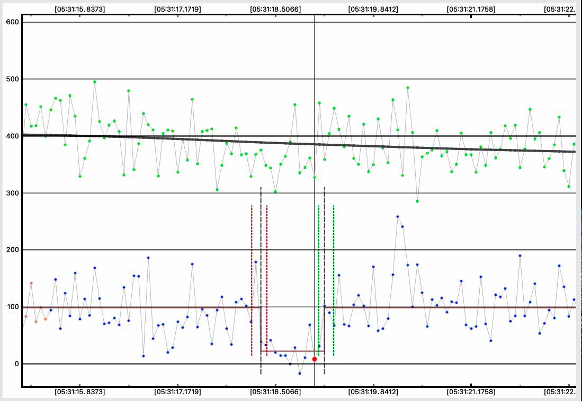Screen dimensions: 582x401
Task: Select the left red dotted boundary line
Action: tap(252, 280)
